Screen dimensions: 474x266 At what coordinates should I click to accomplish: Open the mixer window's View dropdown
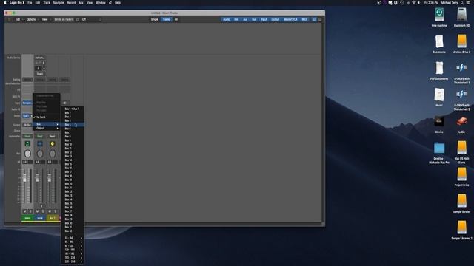click(46, 19)
